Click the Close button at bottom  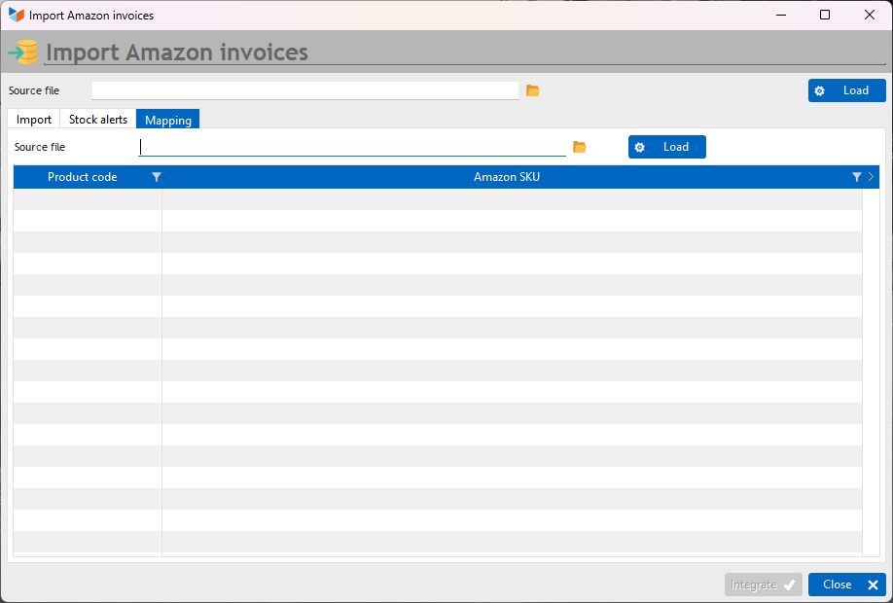point(847,585)
